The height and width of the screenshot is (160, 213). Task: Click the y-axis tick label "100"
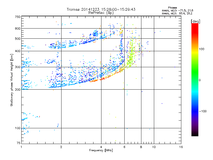point(18,128)
